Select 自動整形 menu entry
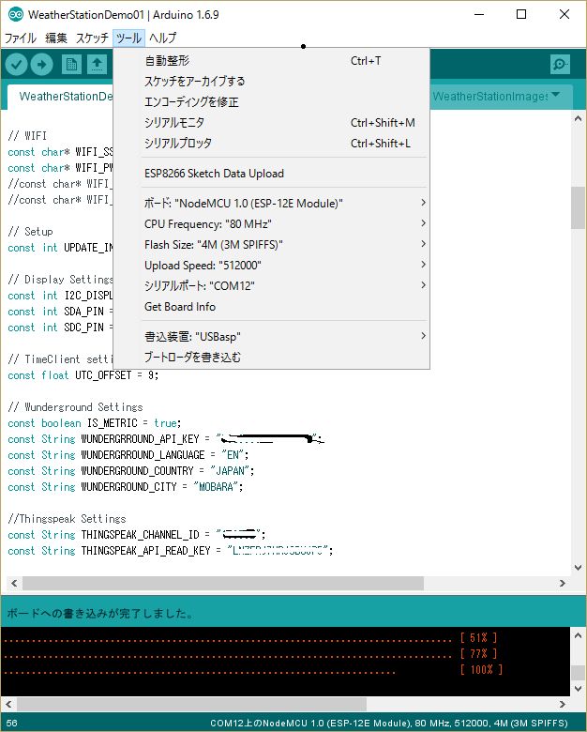 tap(167, 61)
